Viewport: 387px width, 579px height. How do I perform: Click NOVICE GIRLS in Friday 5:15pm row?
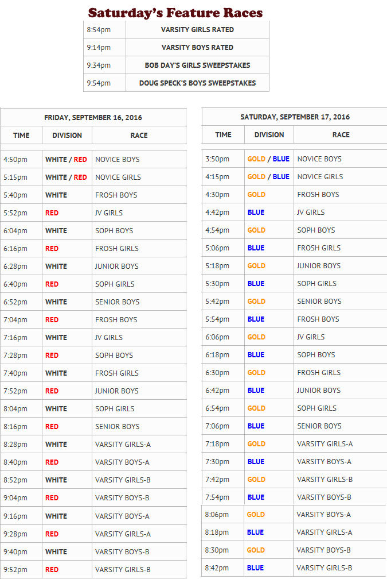(118, 177)
